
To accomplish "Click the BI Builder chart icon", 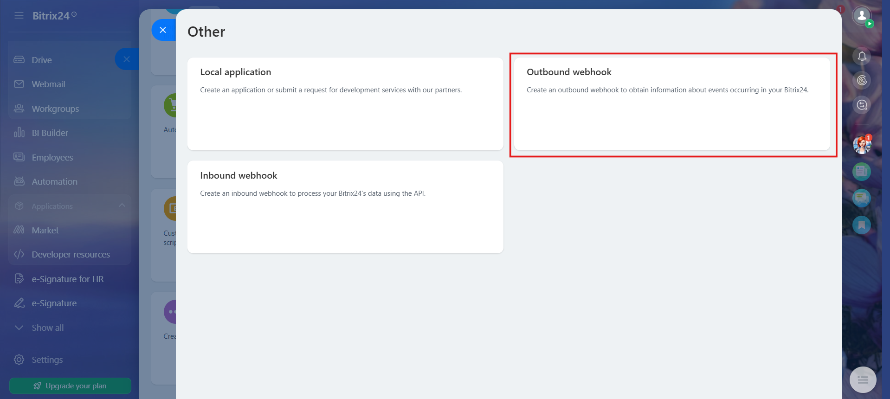I will (x=19, y=133).
